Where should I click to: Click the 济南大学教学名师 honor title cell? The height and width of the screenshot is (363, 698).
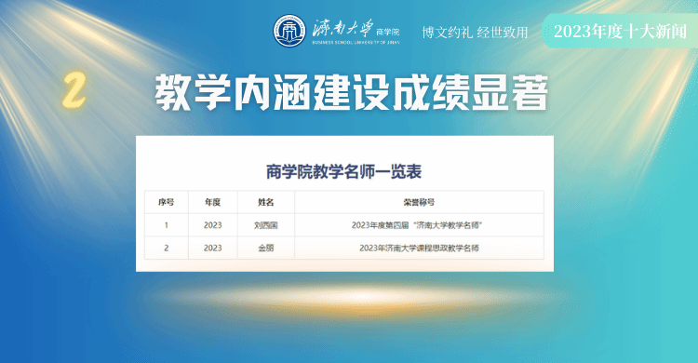[419, 225]
